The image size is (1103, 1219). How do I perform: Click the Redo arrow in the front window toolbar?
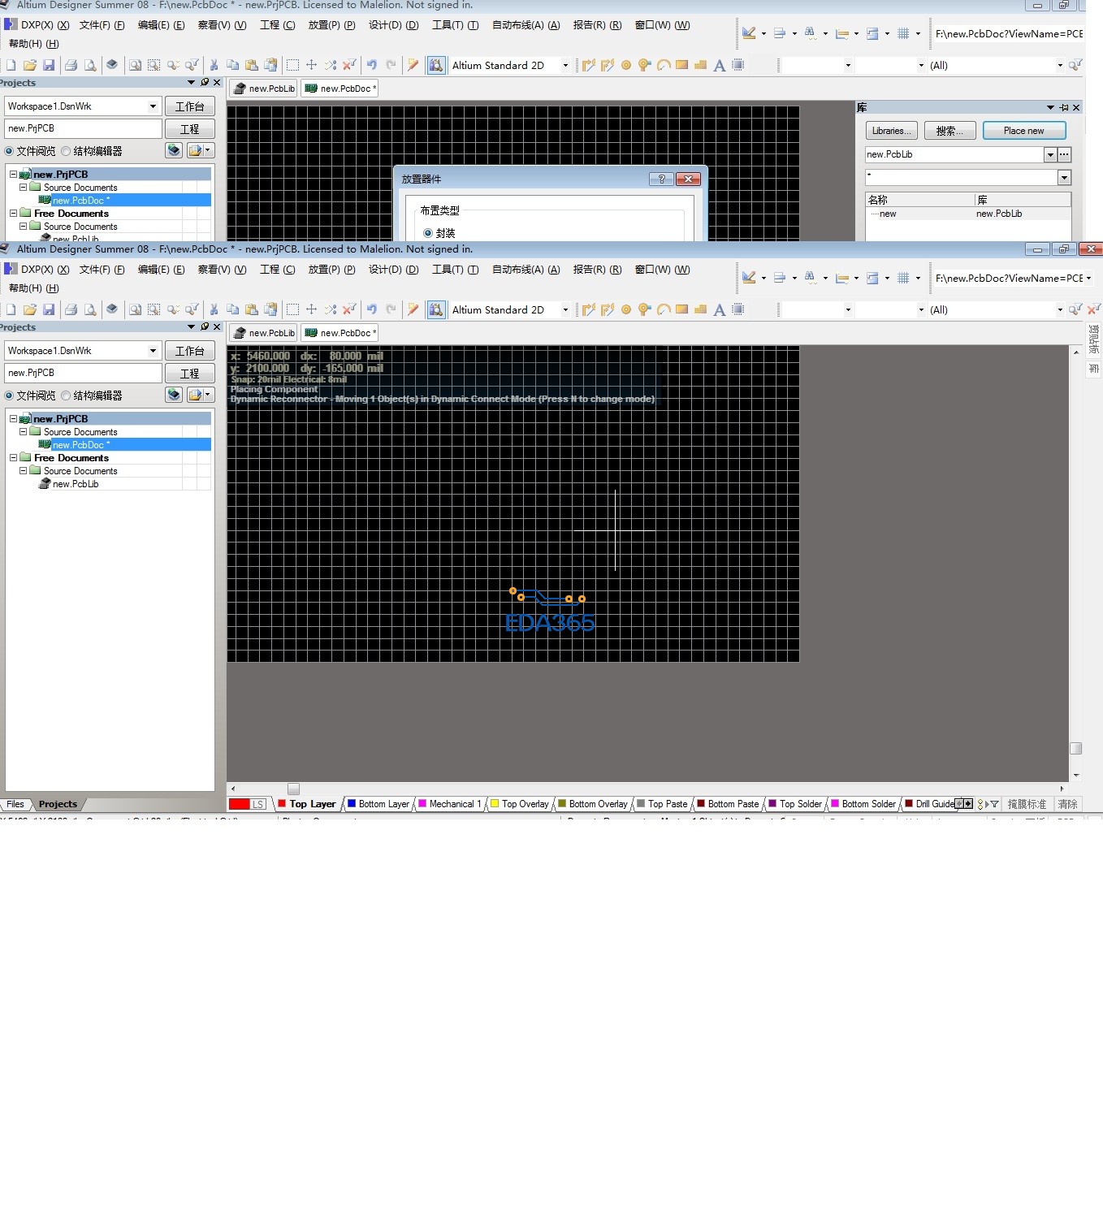click(391, 309)
